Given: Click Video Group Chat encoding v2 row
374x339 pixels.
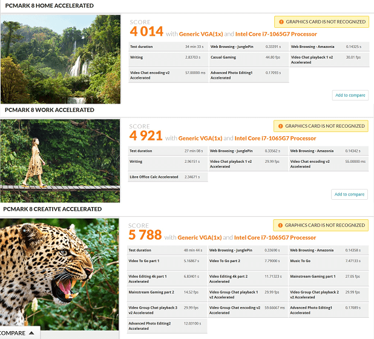Looking at the screenshot, I should (x=248, y=310).
